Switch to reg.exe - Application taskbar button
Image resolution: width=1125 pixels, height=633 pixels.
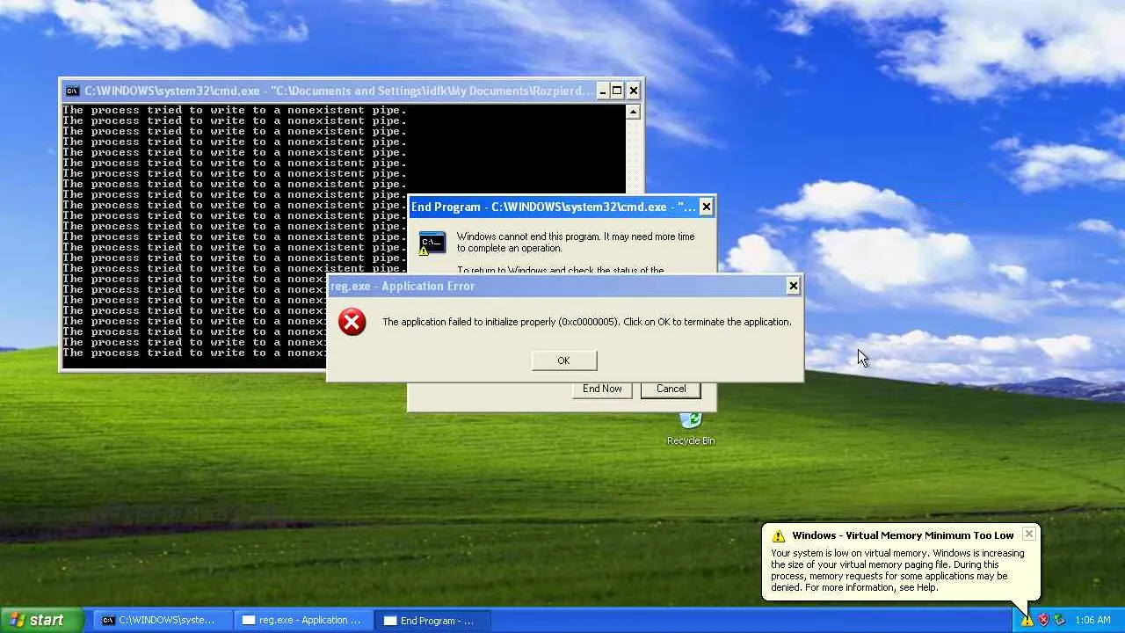(304, 620)
